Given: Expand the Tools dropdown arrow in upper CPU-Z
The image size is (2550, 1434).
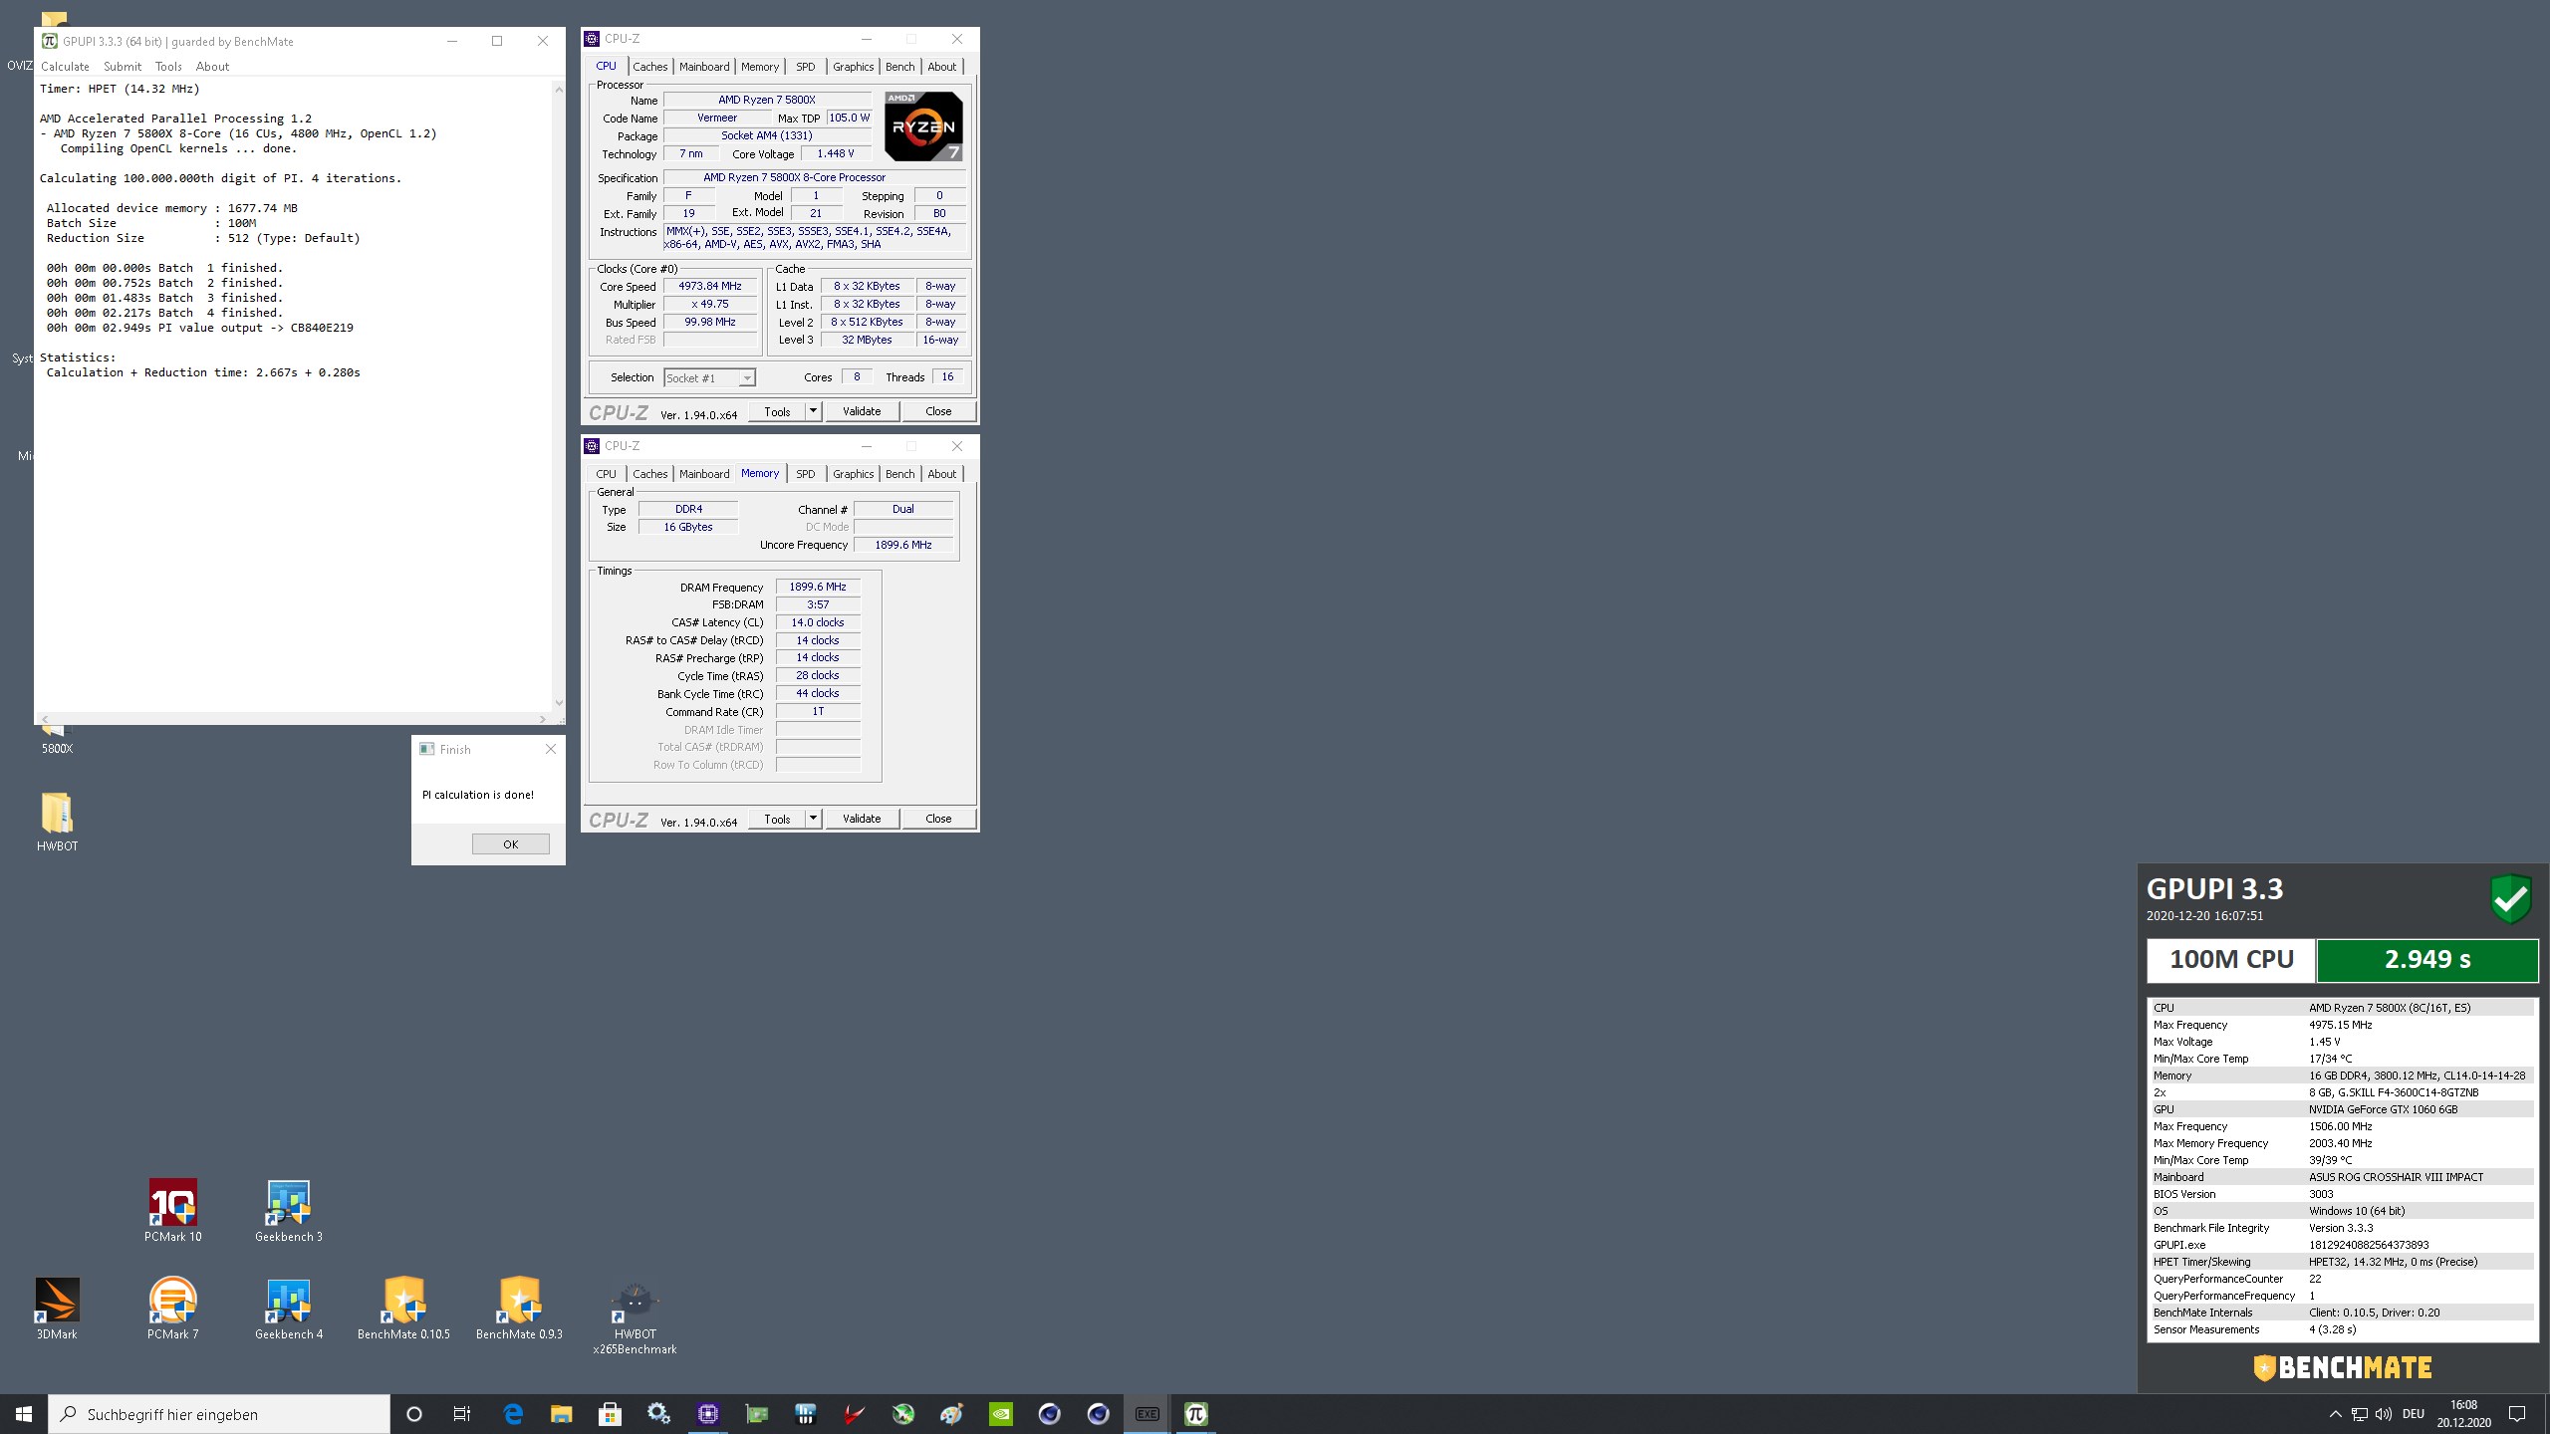Looking at the screenshot, I should click(x=813, y=411).
